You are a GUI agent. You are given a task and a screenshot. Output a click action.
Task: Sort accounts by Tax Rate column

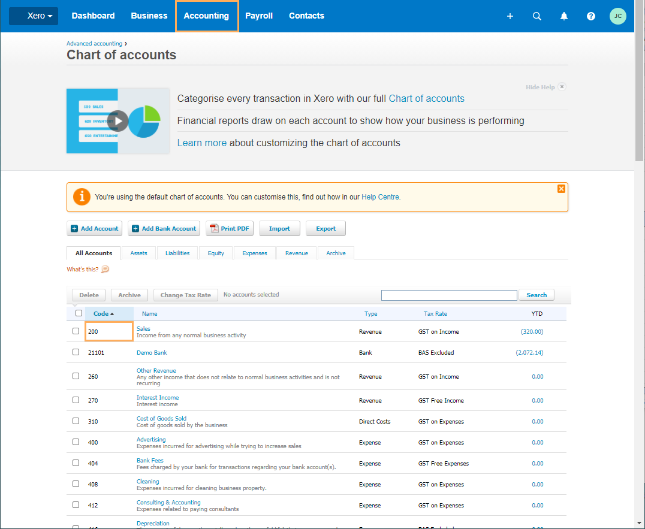(435, 313)
